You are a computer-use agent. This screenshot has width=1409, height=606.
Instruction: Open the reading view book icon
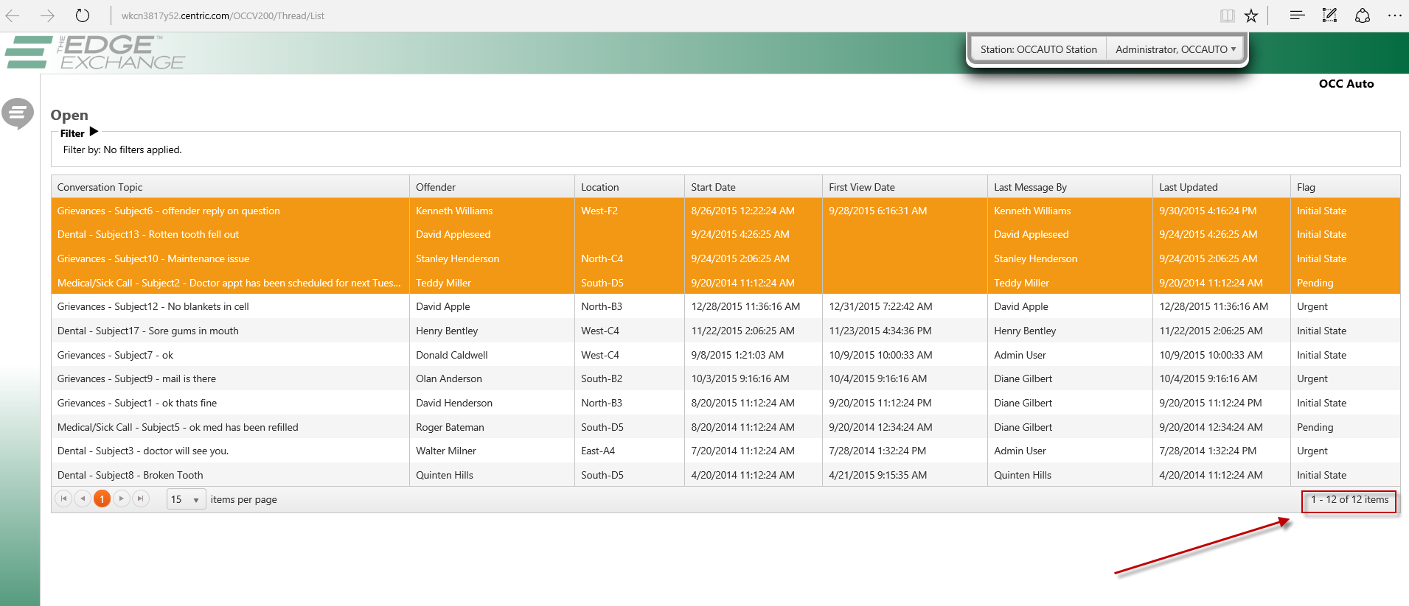(x=1227, y=15)
